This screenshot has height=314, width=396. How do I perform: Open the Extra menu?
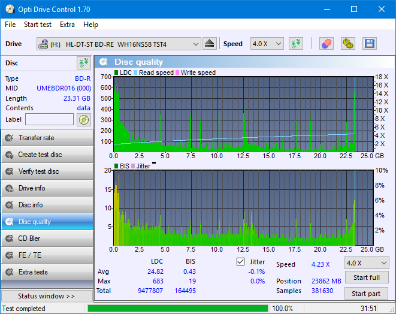[67, 25]
